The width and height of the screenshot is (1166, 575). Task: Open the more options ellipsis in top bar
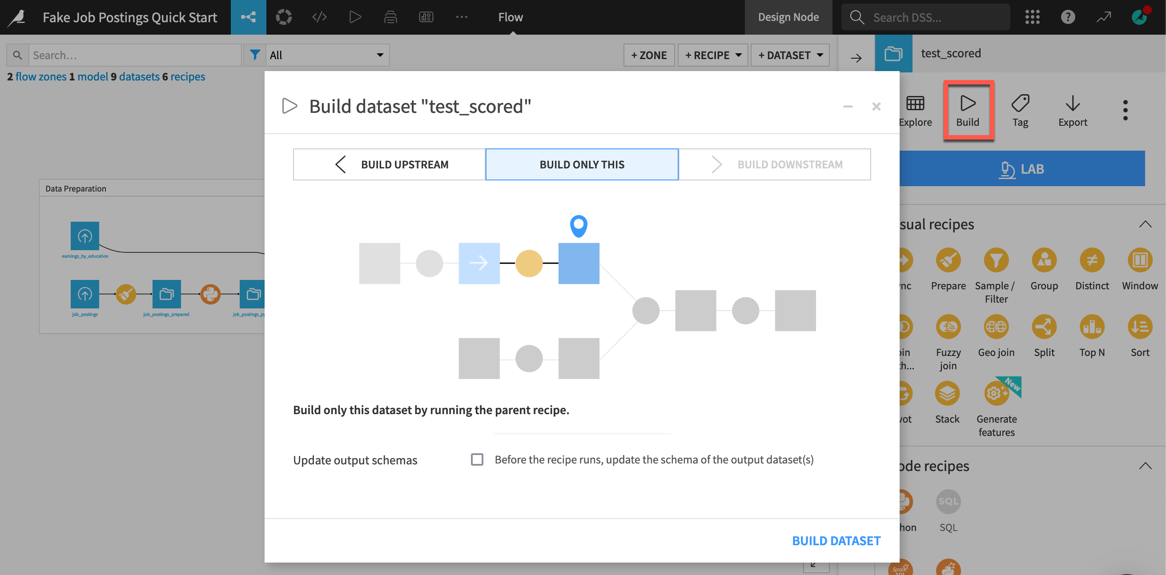pyautogui.click(x=461, y=17)
